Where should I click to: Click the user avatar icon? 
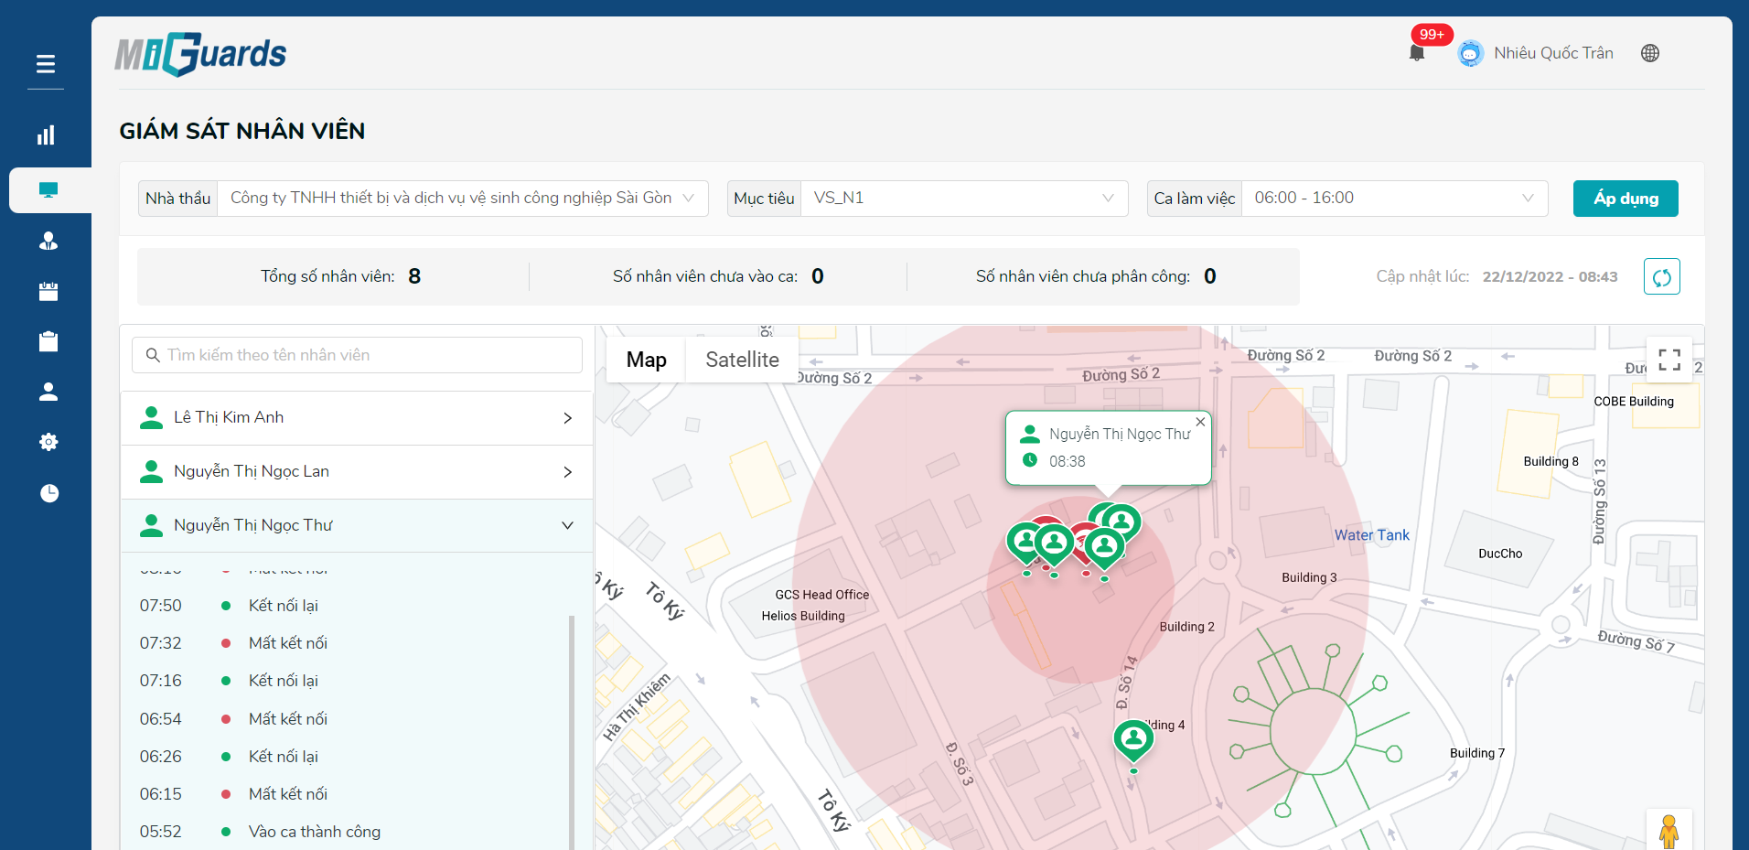tap(1470, 53)
